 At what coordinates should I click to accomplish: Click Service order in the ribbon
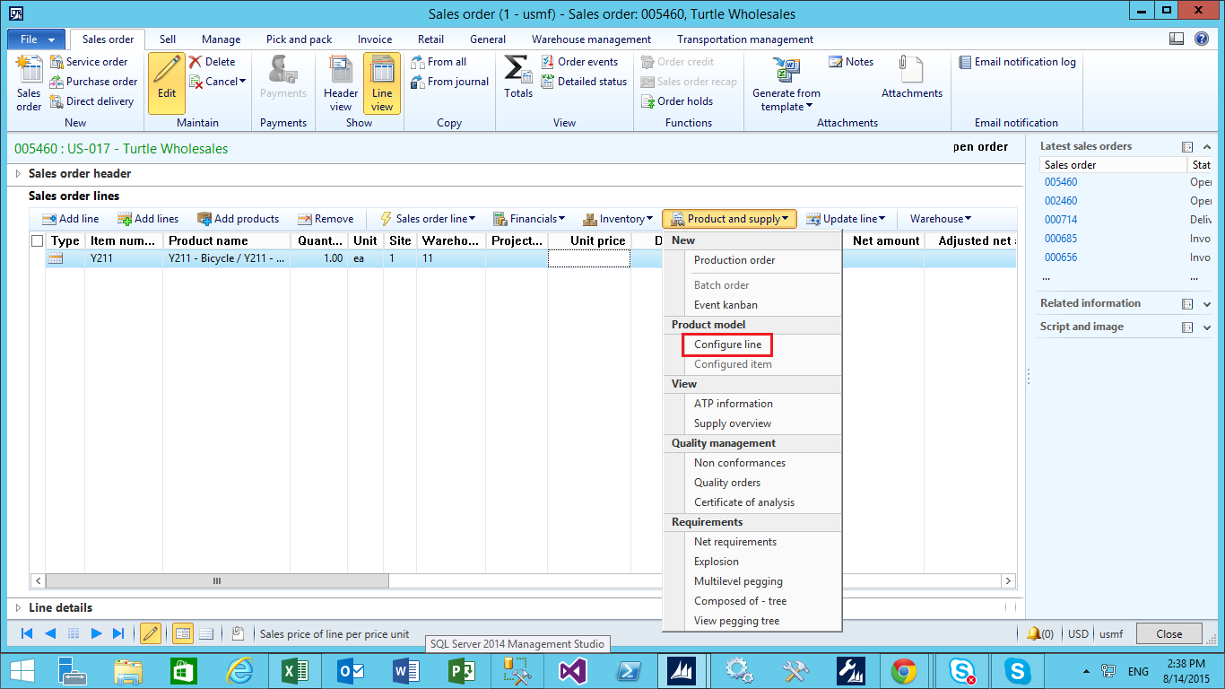click(x=88, y=62)
